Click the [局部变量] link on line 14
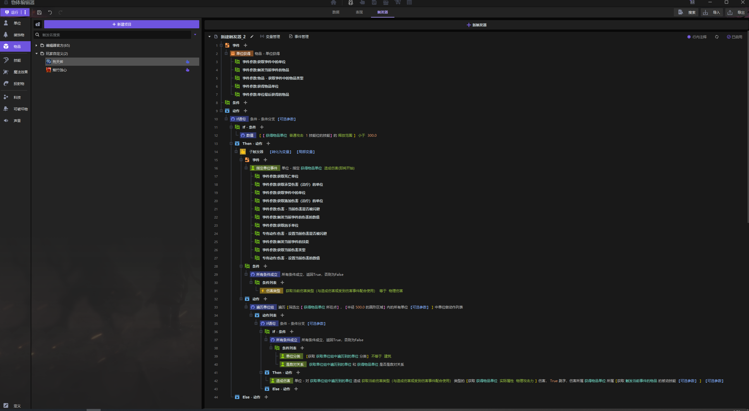 [x=305, y=152]
